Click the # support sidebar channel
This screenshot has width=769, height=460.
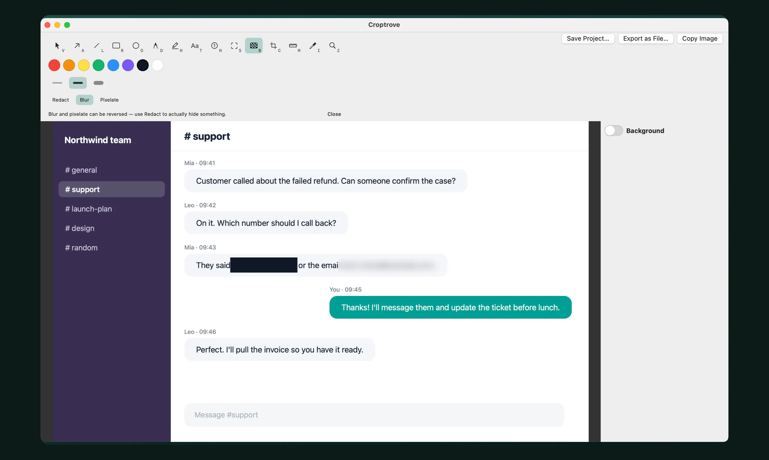(112, 189)
